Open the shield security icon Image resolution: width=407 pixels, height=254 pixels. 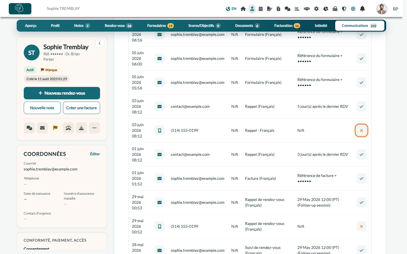click(x=344, y=9)
